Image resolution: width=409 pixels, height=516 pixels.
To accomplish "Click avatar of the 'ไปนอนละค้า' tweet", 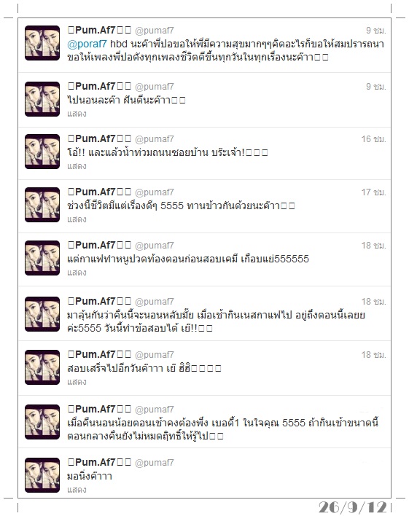I will (42, 99).
